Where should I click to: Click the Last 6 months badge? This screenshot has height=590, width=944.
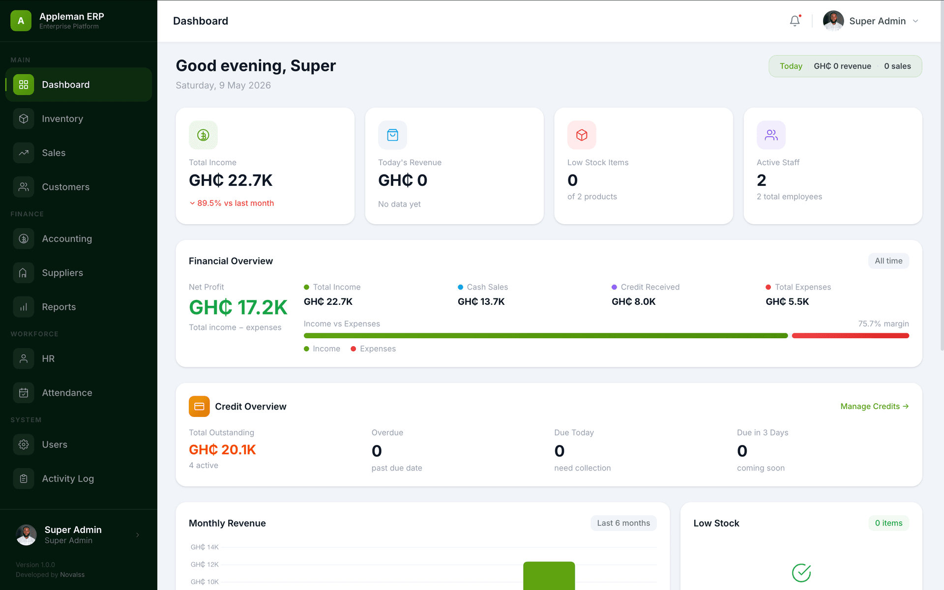click(623, 523)
